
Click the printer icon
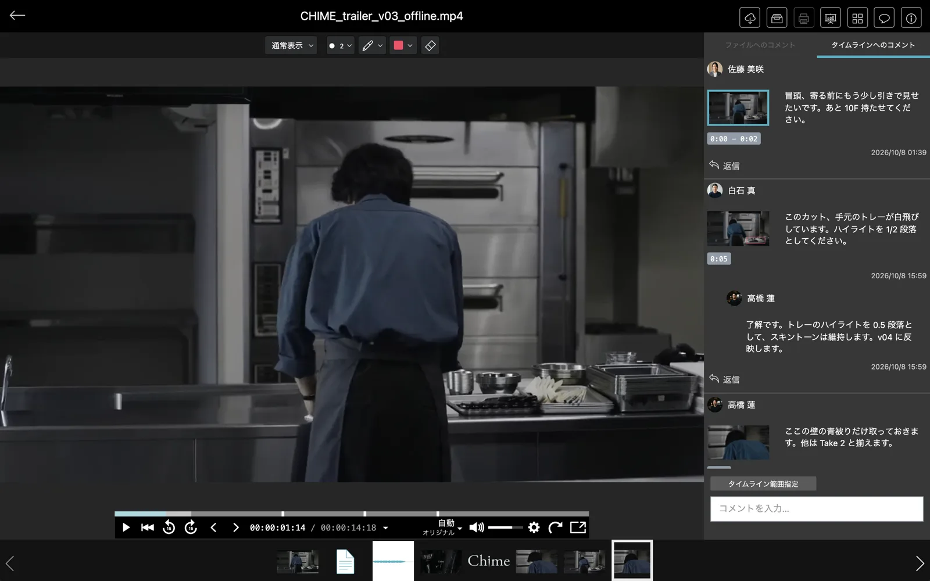click(x=804, y=18)
